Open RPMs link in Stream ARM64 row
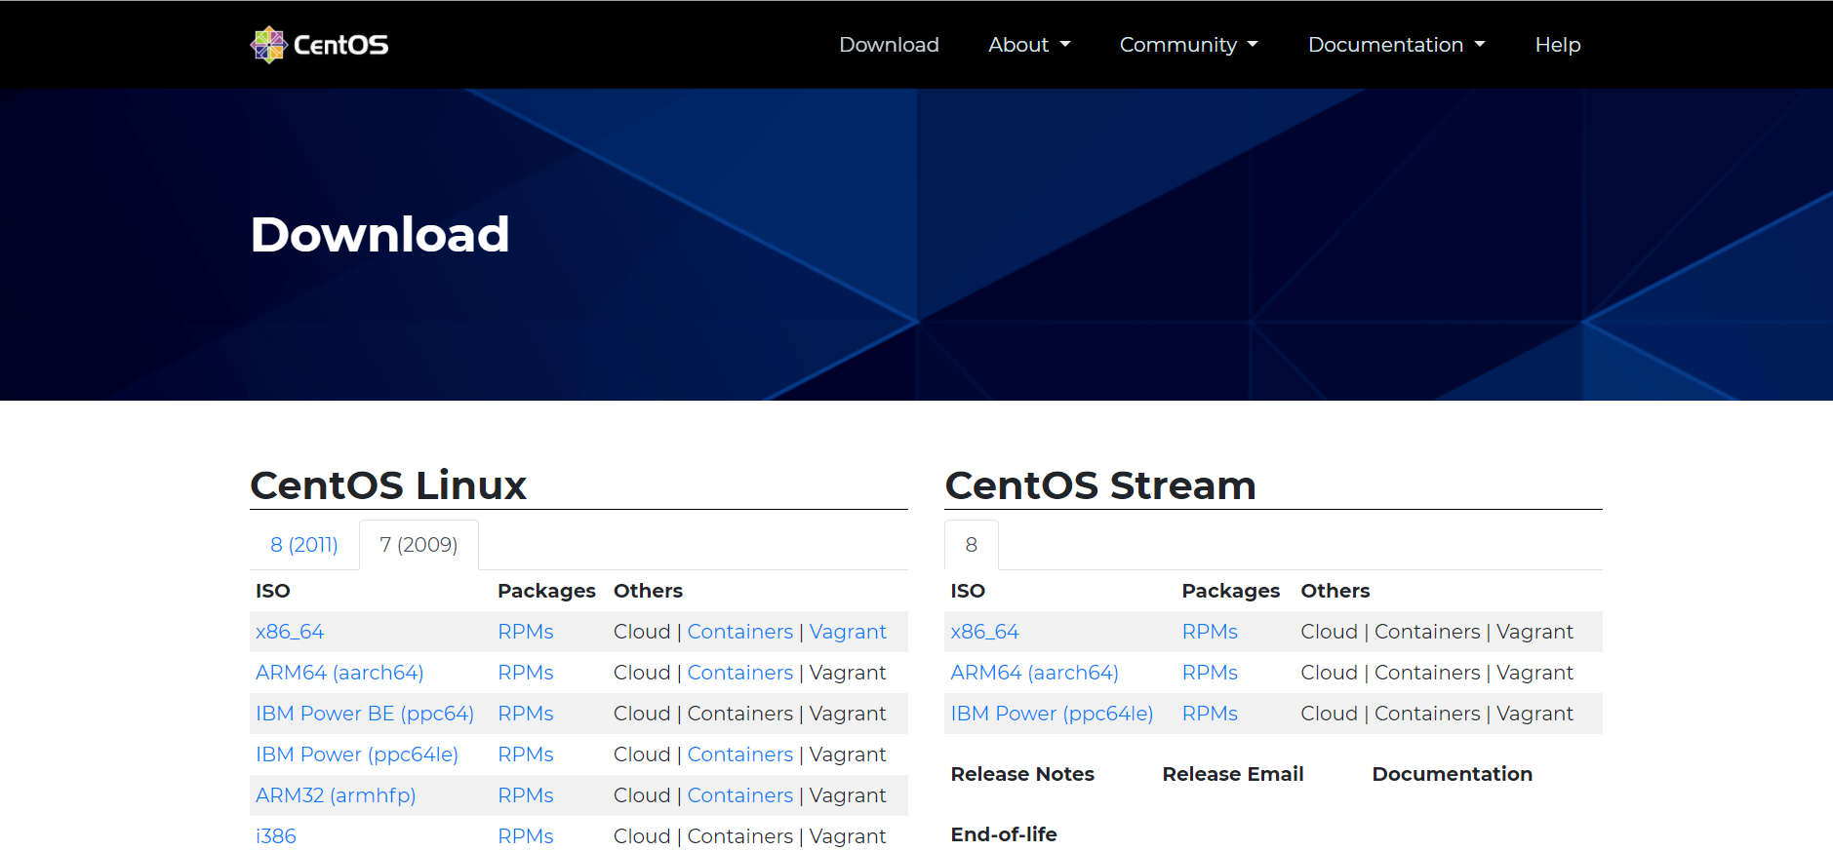This screenshot has width=1833, height=851. click(x=1210, y=673)
